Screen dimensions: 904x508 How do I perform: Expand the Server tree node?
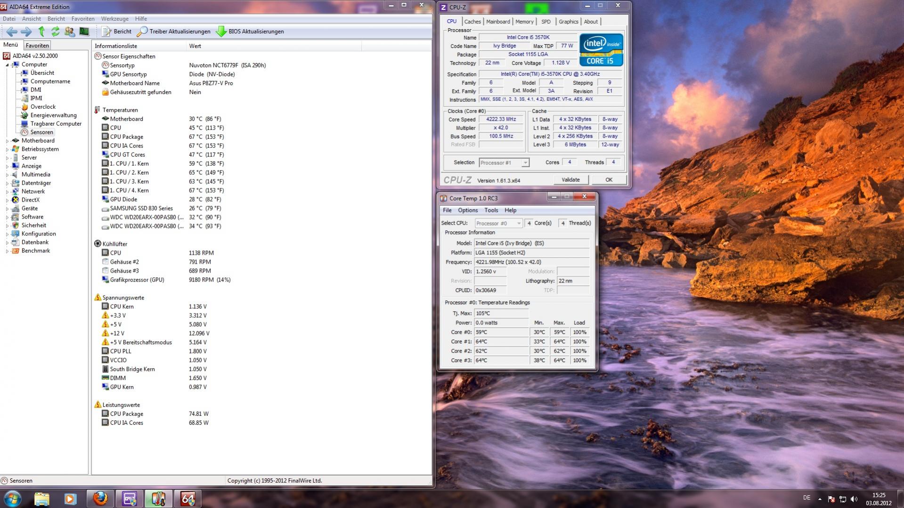tap(8, 158)
